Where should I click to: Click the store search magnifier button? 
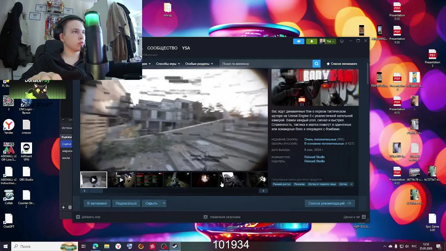(x=316, y=64)
